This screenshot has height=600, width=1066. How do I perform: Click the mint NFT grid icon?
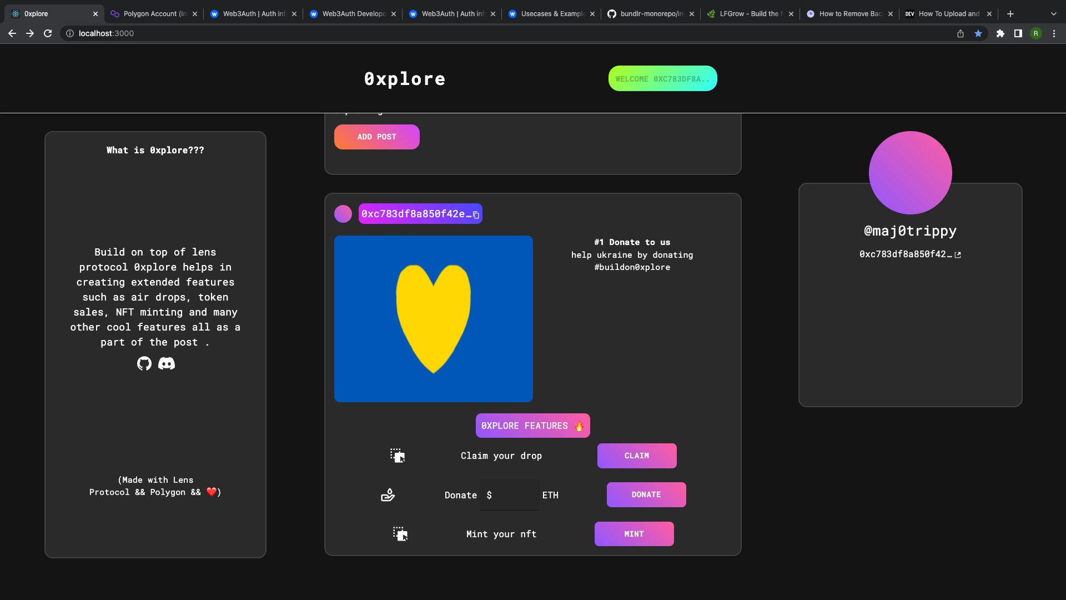[x=400, y=533]
